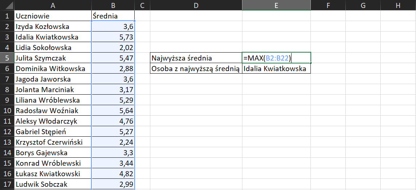Select column E header
Image resolution: width=416 pixels, height=190 pixels.
(276, 5)
